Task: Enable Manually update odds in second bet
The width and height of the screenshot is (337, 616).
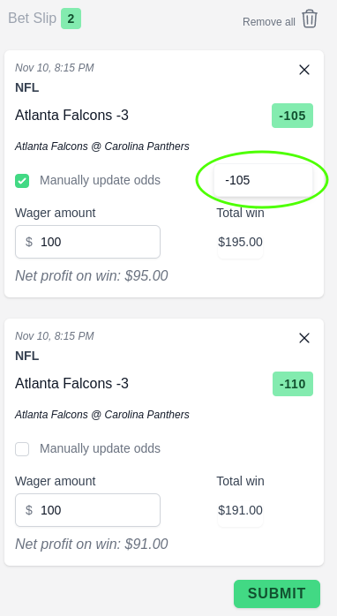Action: (x=22, y=449)
